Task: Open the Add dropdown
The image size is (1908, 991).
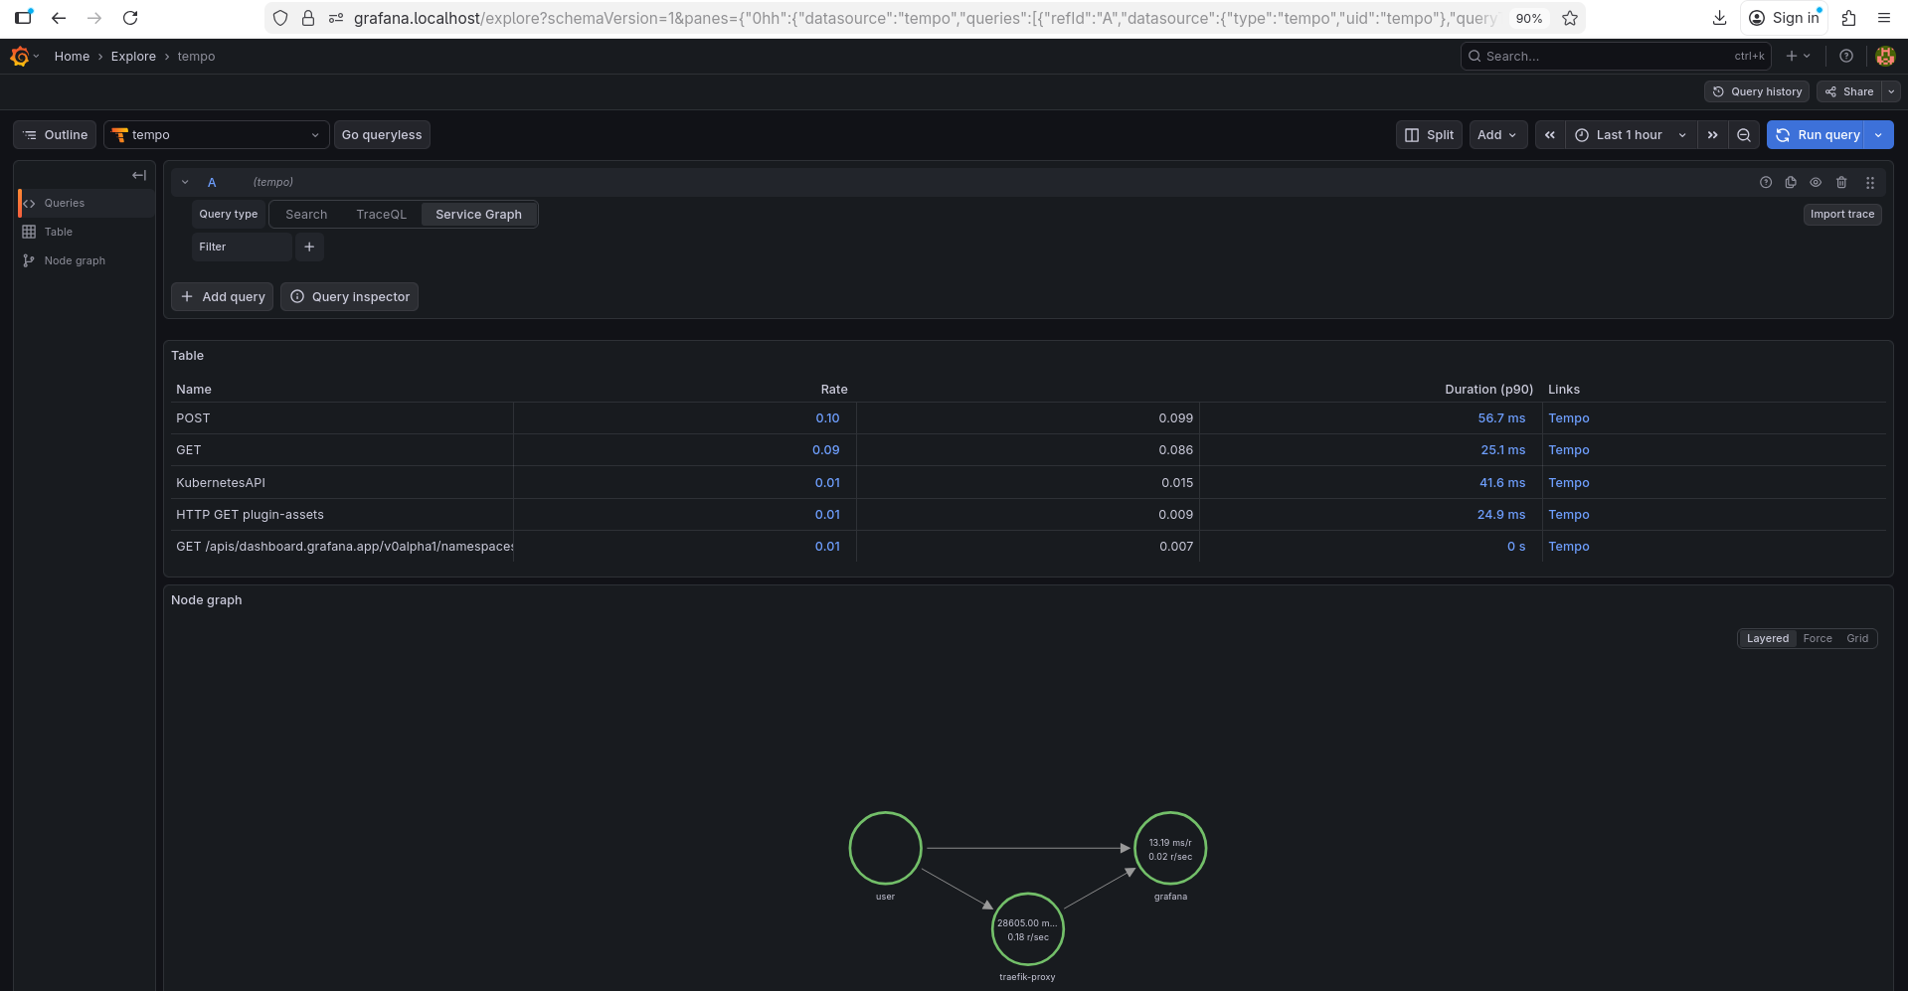Action: tap(1497, 135)
